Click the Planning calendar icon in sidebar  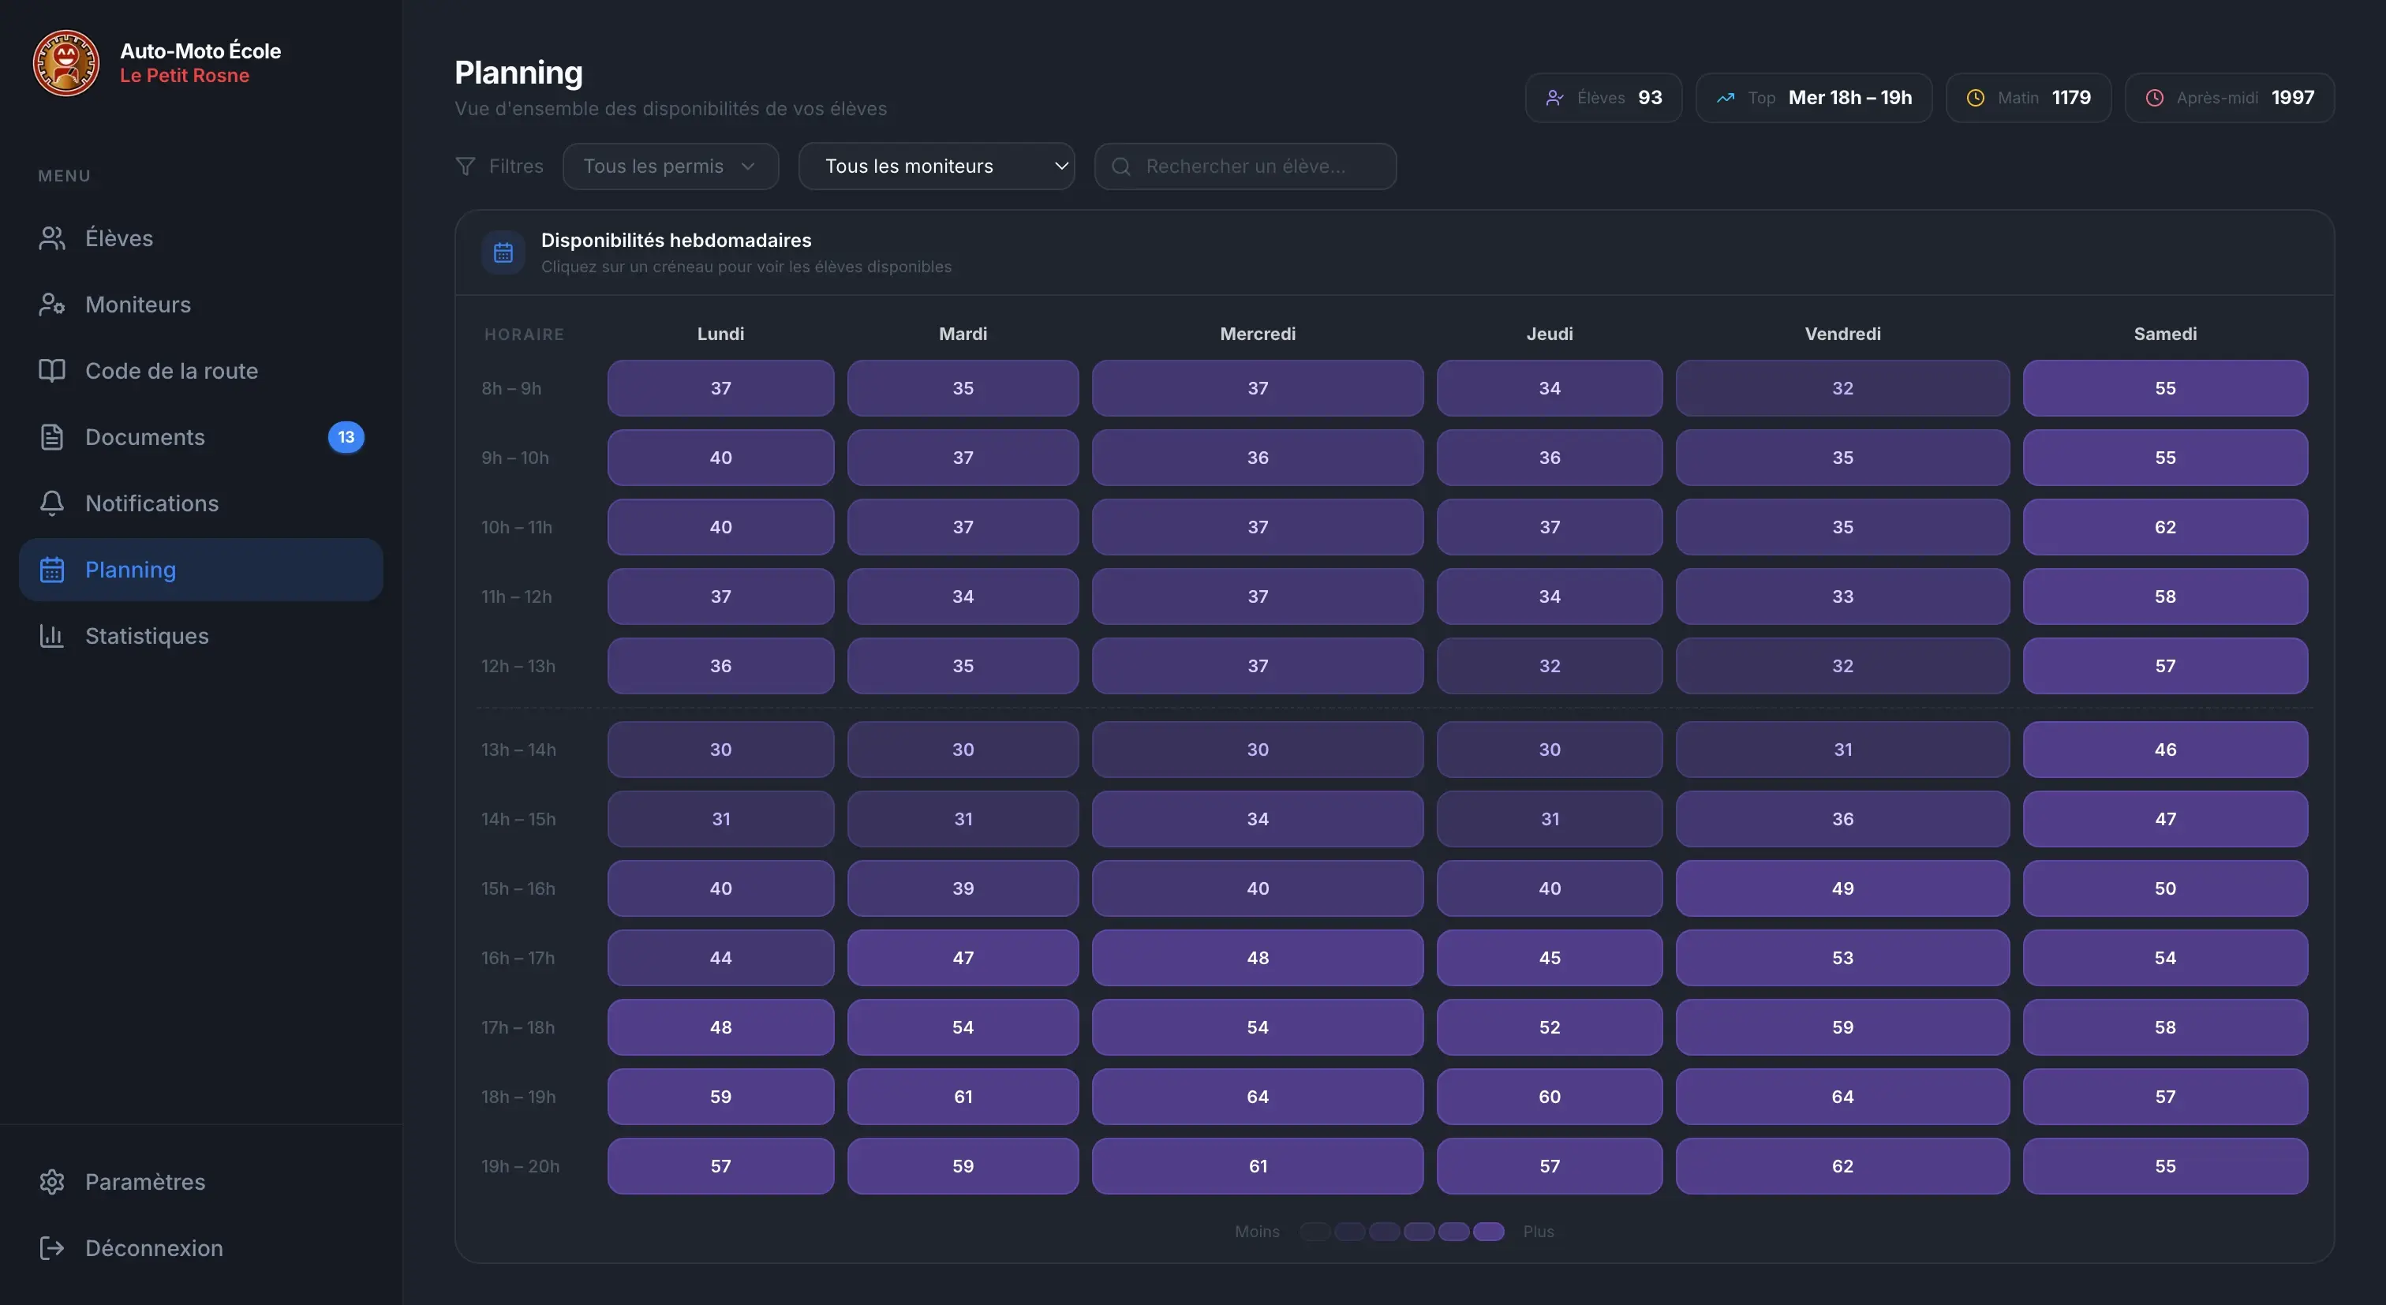pos(52,570)
